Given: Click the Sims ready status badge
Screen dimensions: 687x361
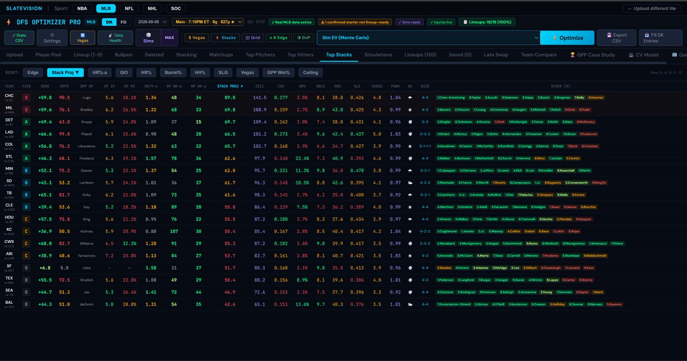Looking at the screenshot, I should (409, 22).
